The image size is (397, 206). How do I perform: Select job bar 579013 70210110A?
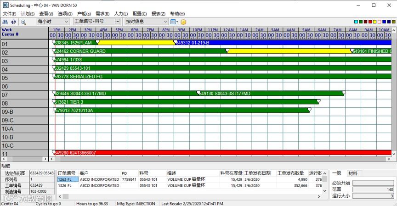(182, 111)
